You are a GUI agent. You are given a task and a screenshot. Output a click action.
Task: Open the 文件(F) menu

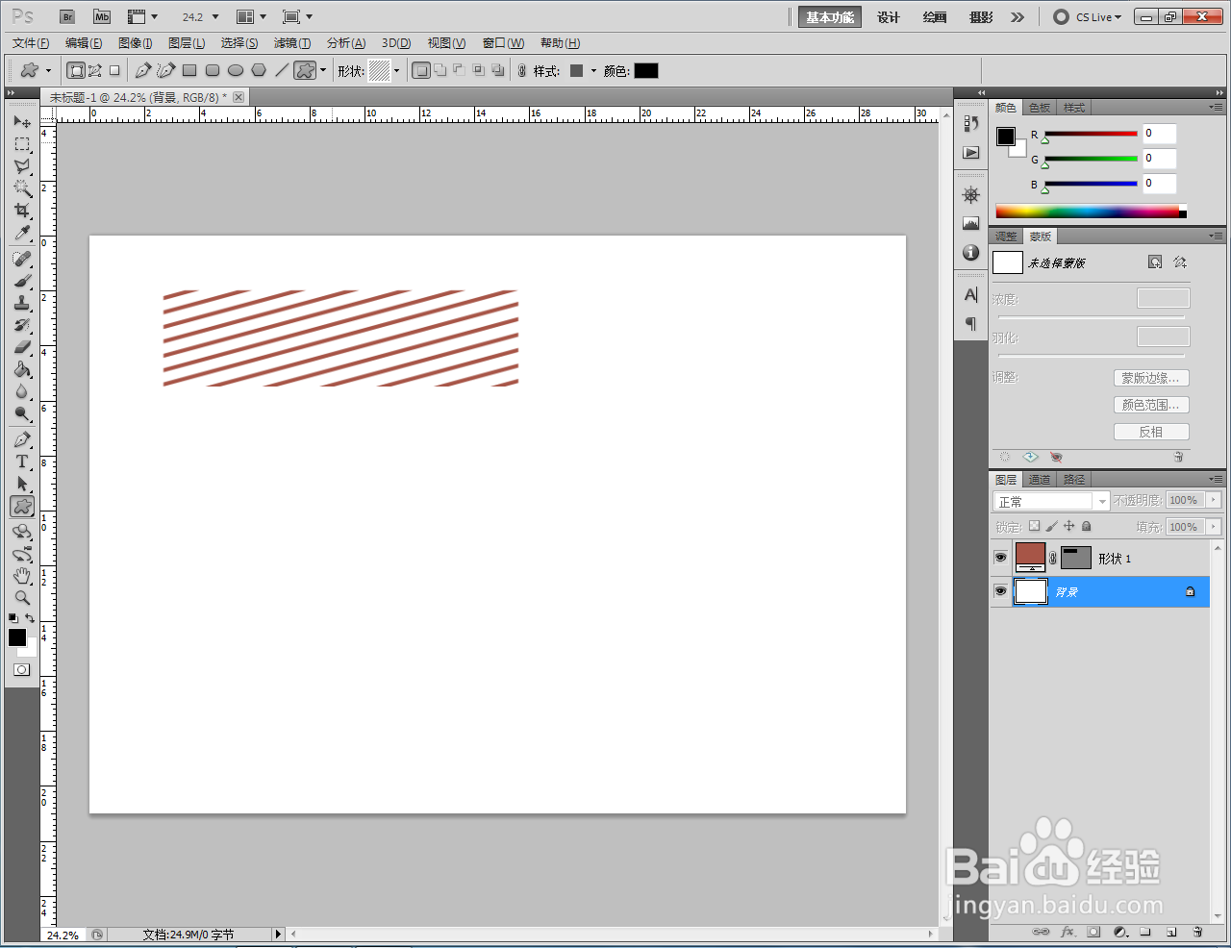point(31,43)
